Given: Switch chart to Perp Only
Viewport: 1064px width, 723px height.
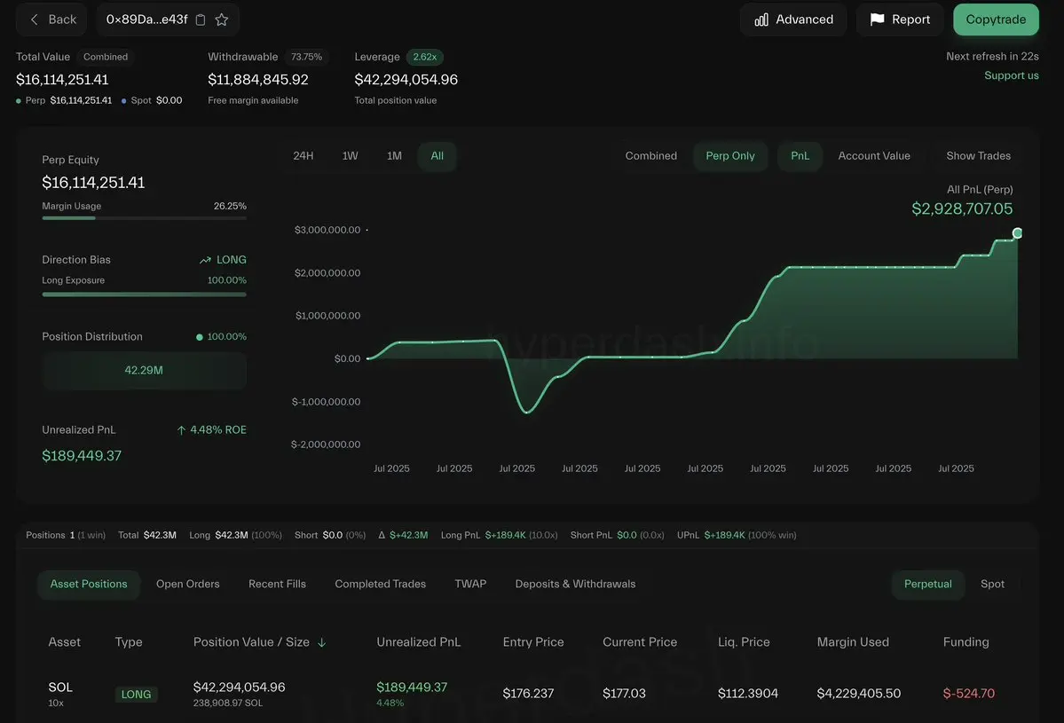Looking at the screenshot, I should pos(730,156).
